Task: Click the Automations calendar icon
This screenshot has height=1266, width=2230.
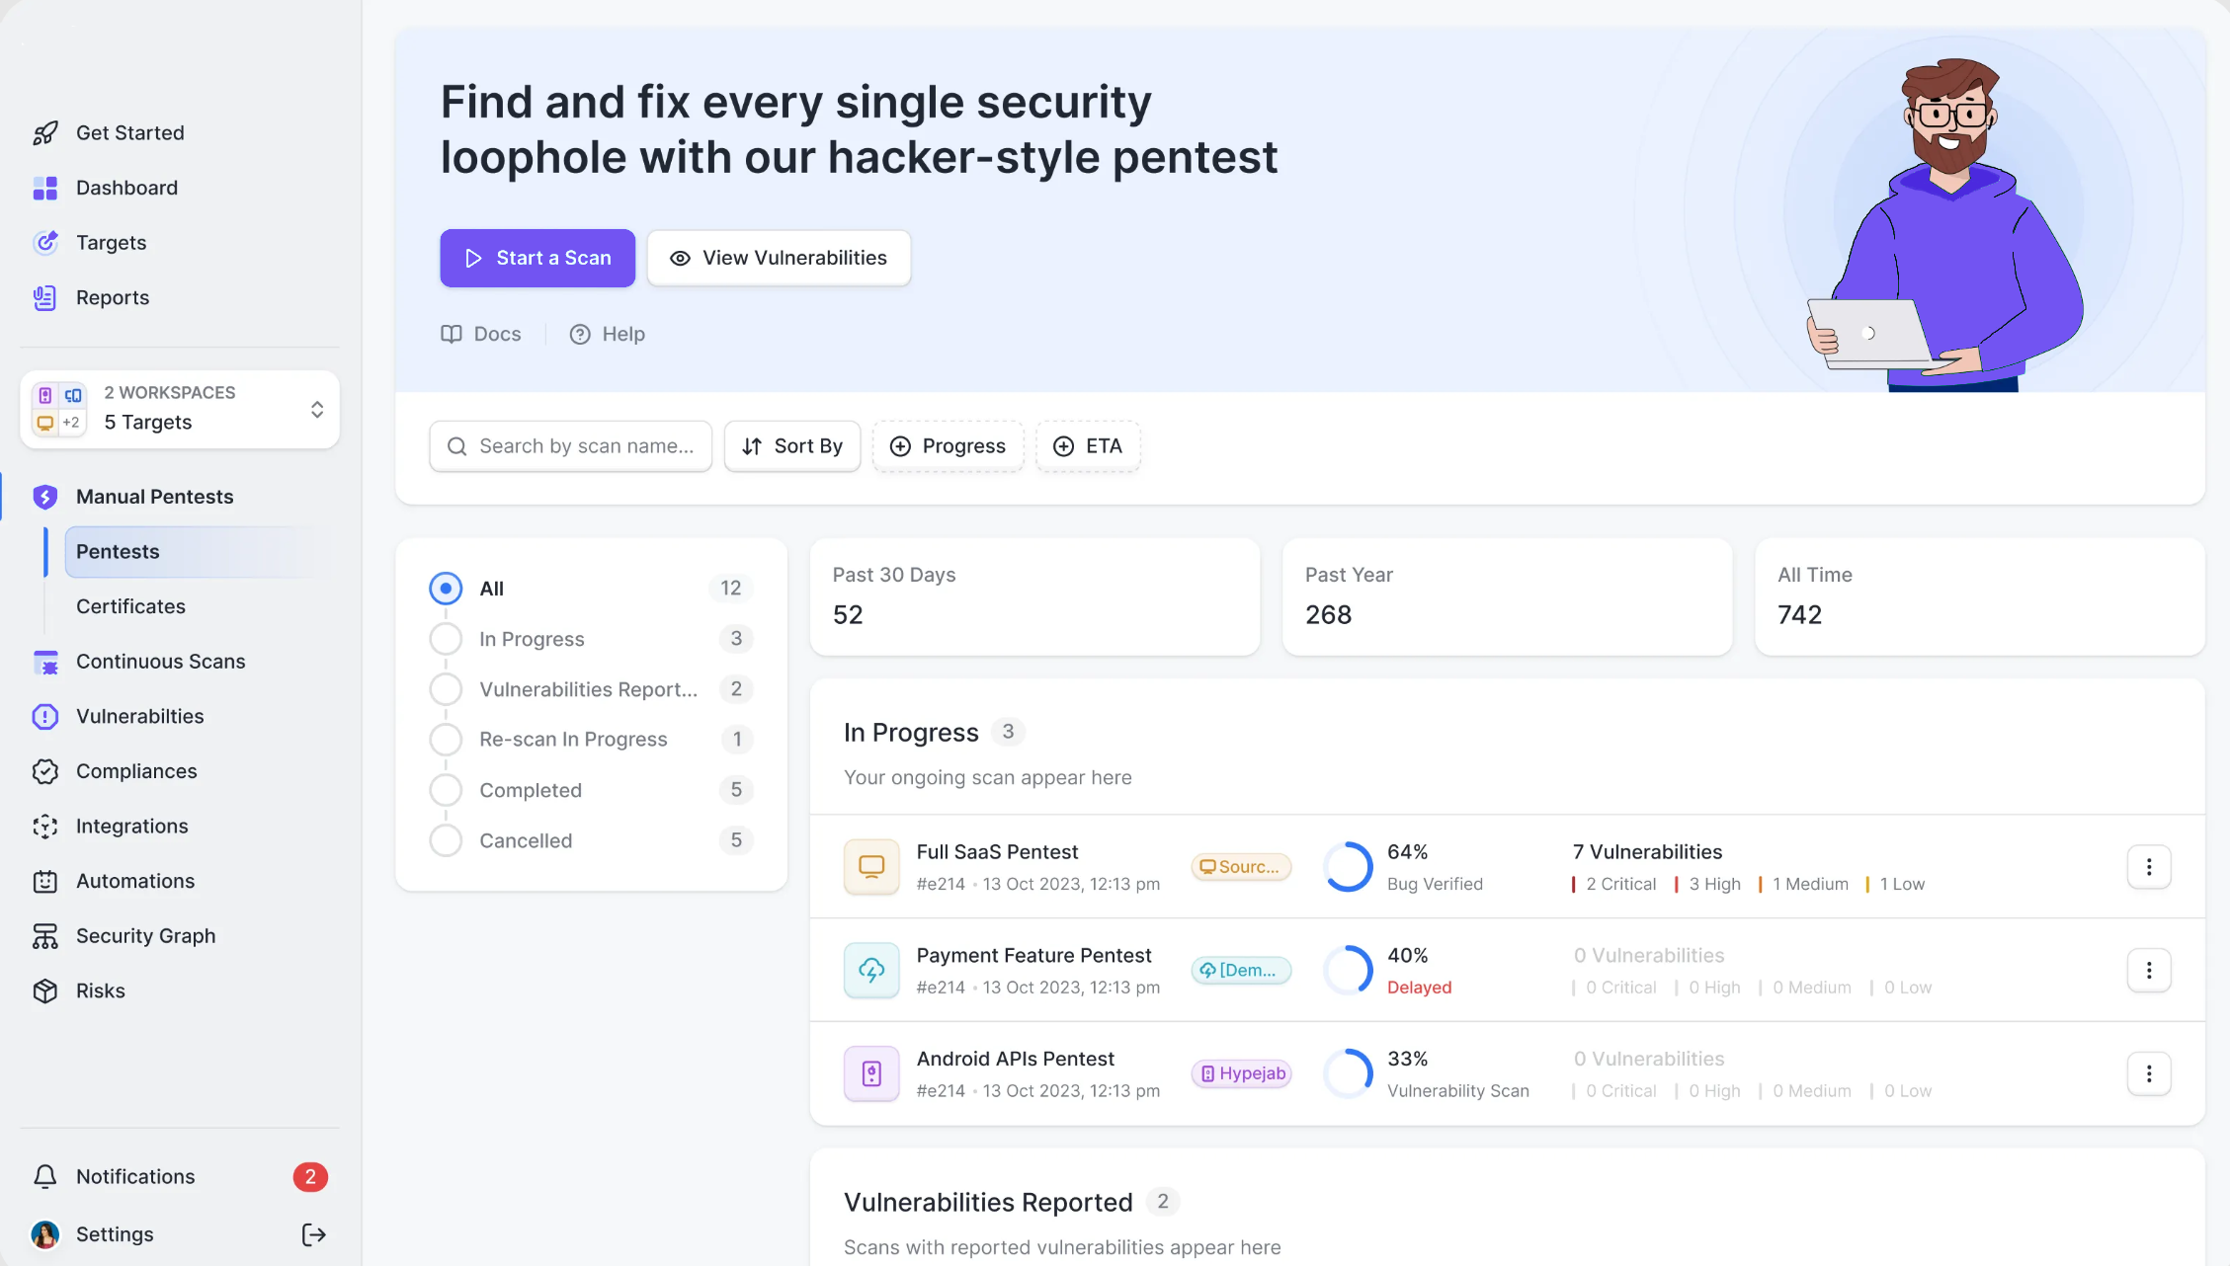Action: click(45, 881)
